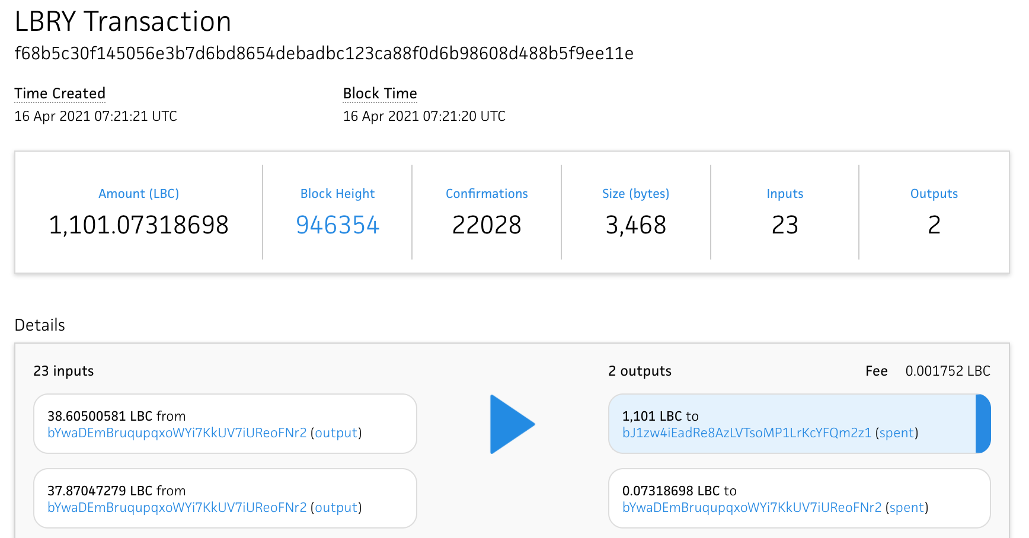1029x538 pixels.
Task: Click the Size (bytes) label
Action: [x=636, y=194]
